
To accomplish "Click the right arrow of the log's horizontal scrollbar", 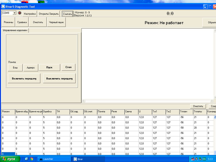I will (212, 101).
